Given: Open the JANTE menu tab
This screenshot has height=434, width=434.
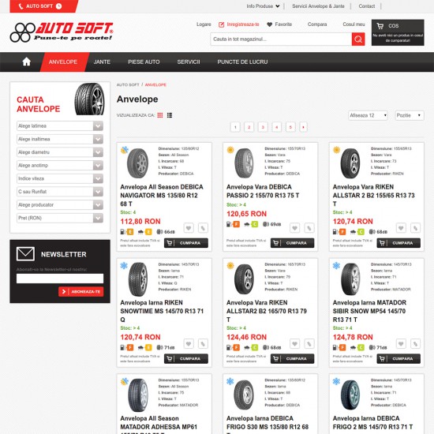Looking at the screenshot, I should point(102,62).
